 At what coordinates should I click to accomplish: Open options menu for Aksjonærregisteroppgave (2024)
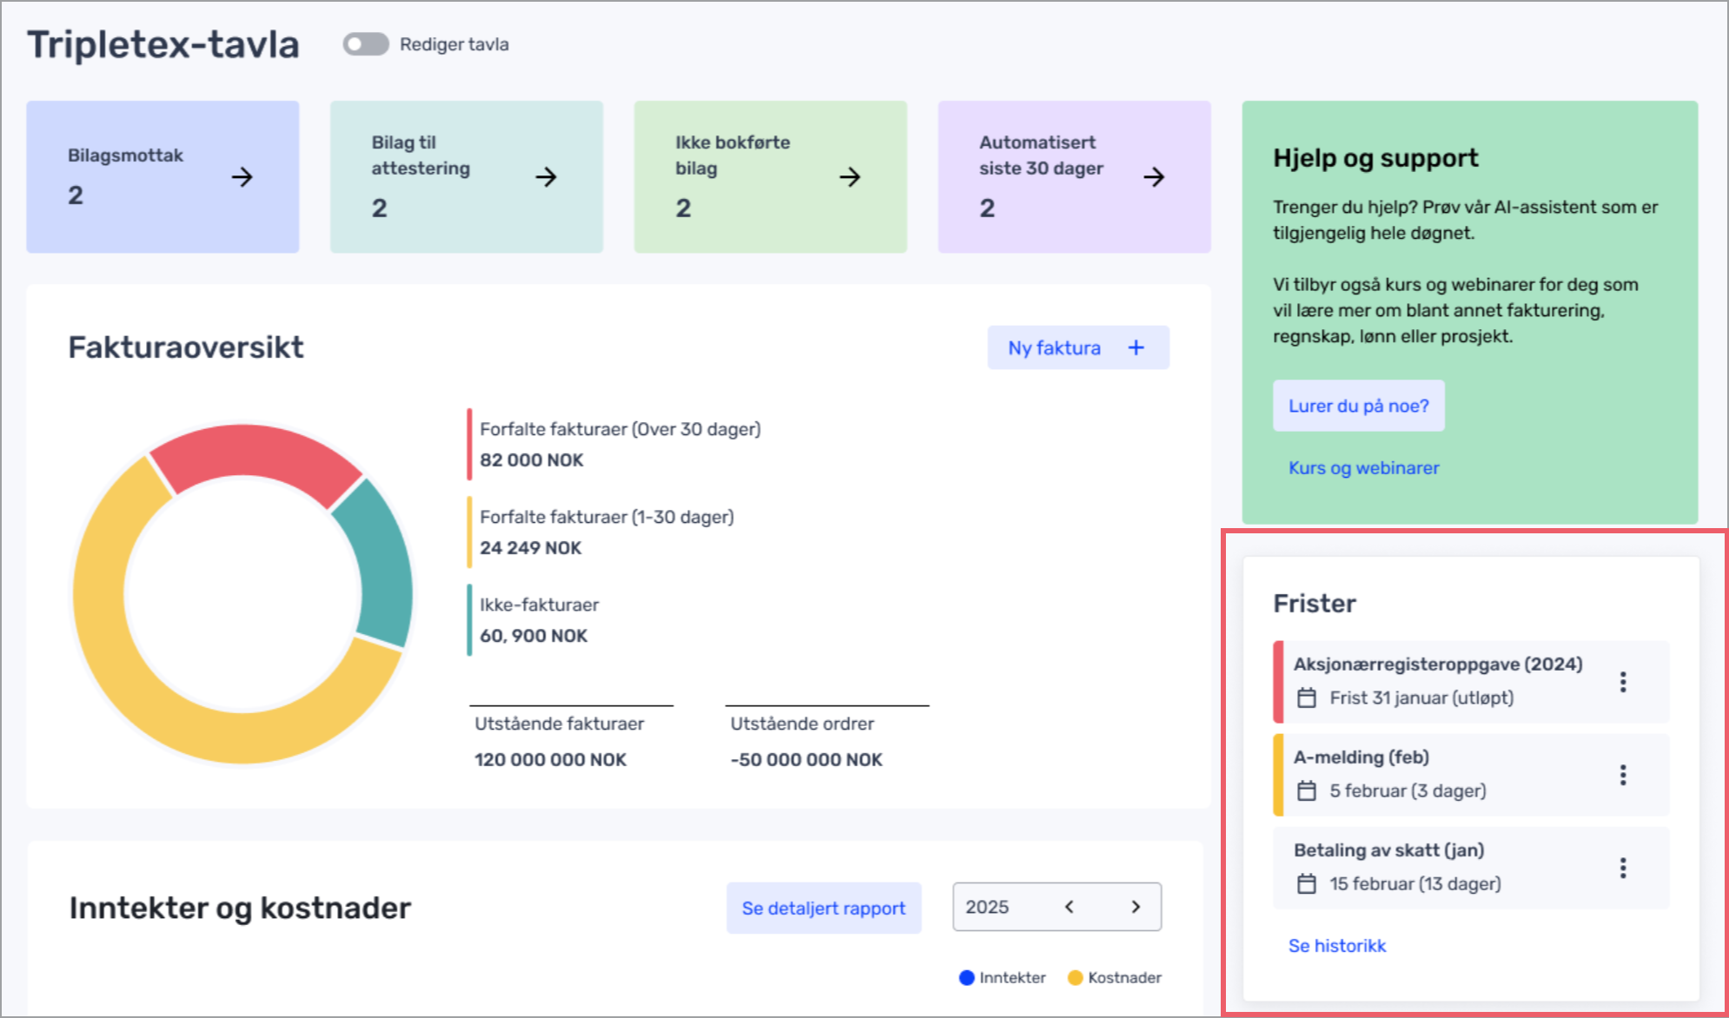(1623, 682)
